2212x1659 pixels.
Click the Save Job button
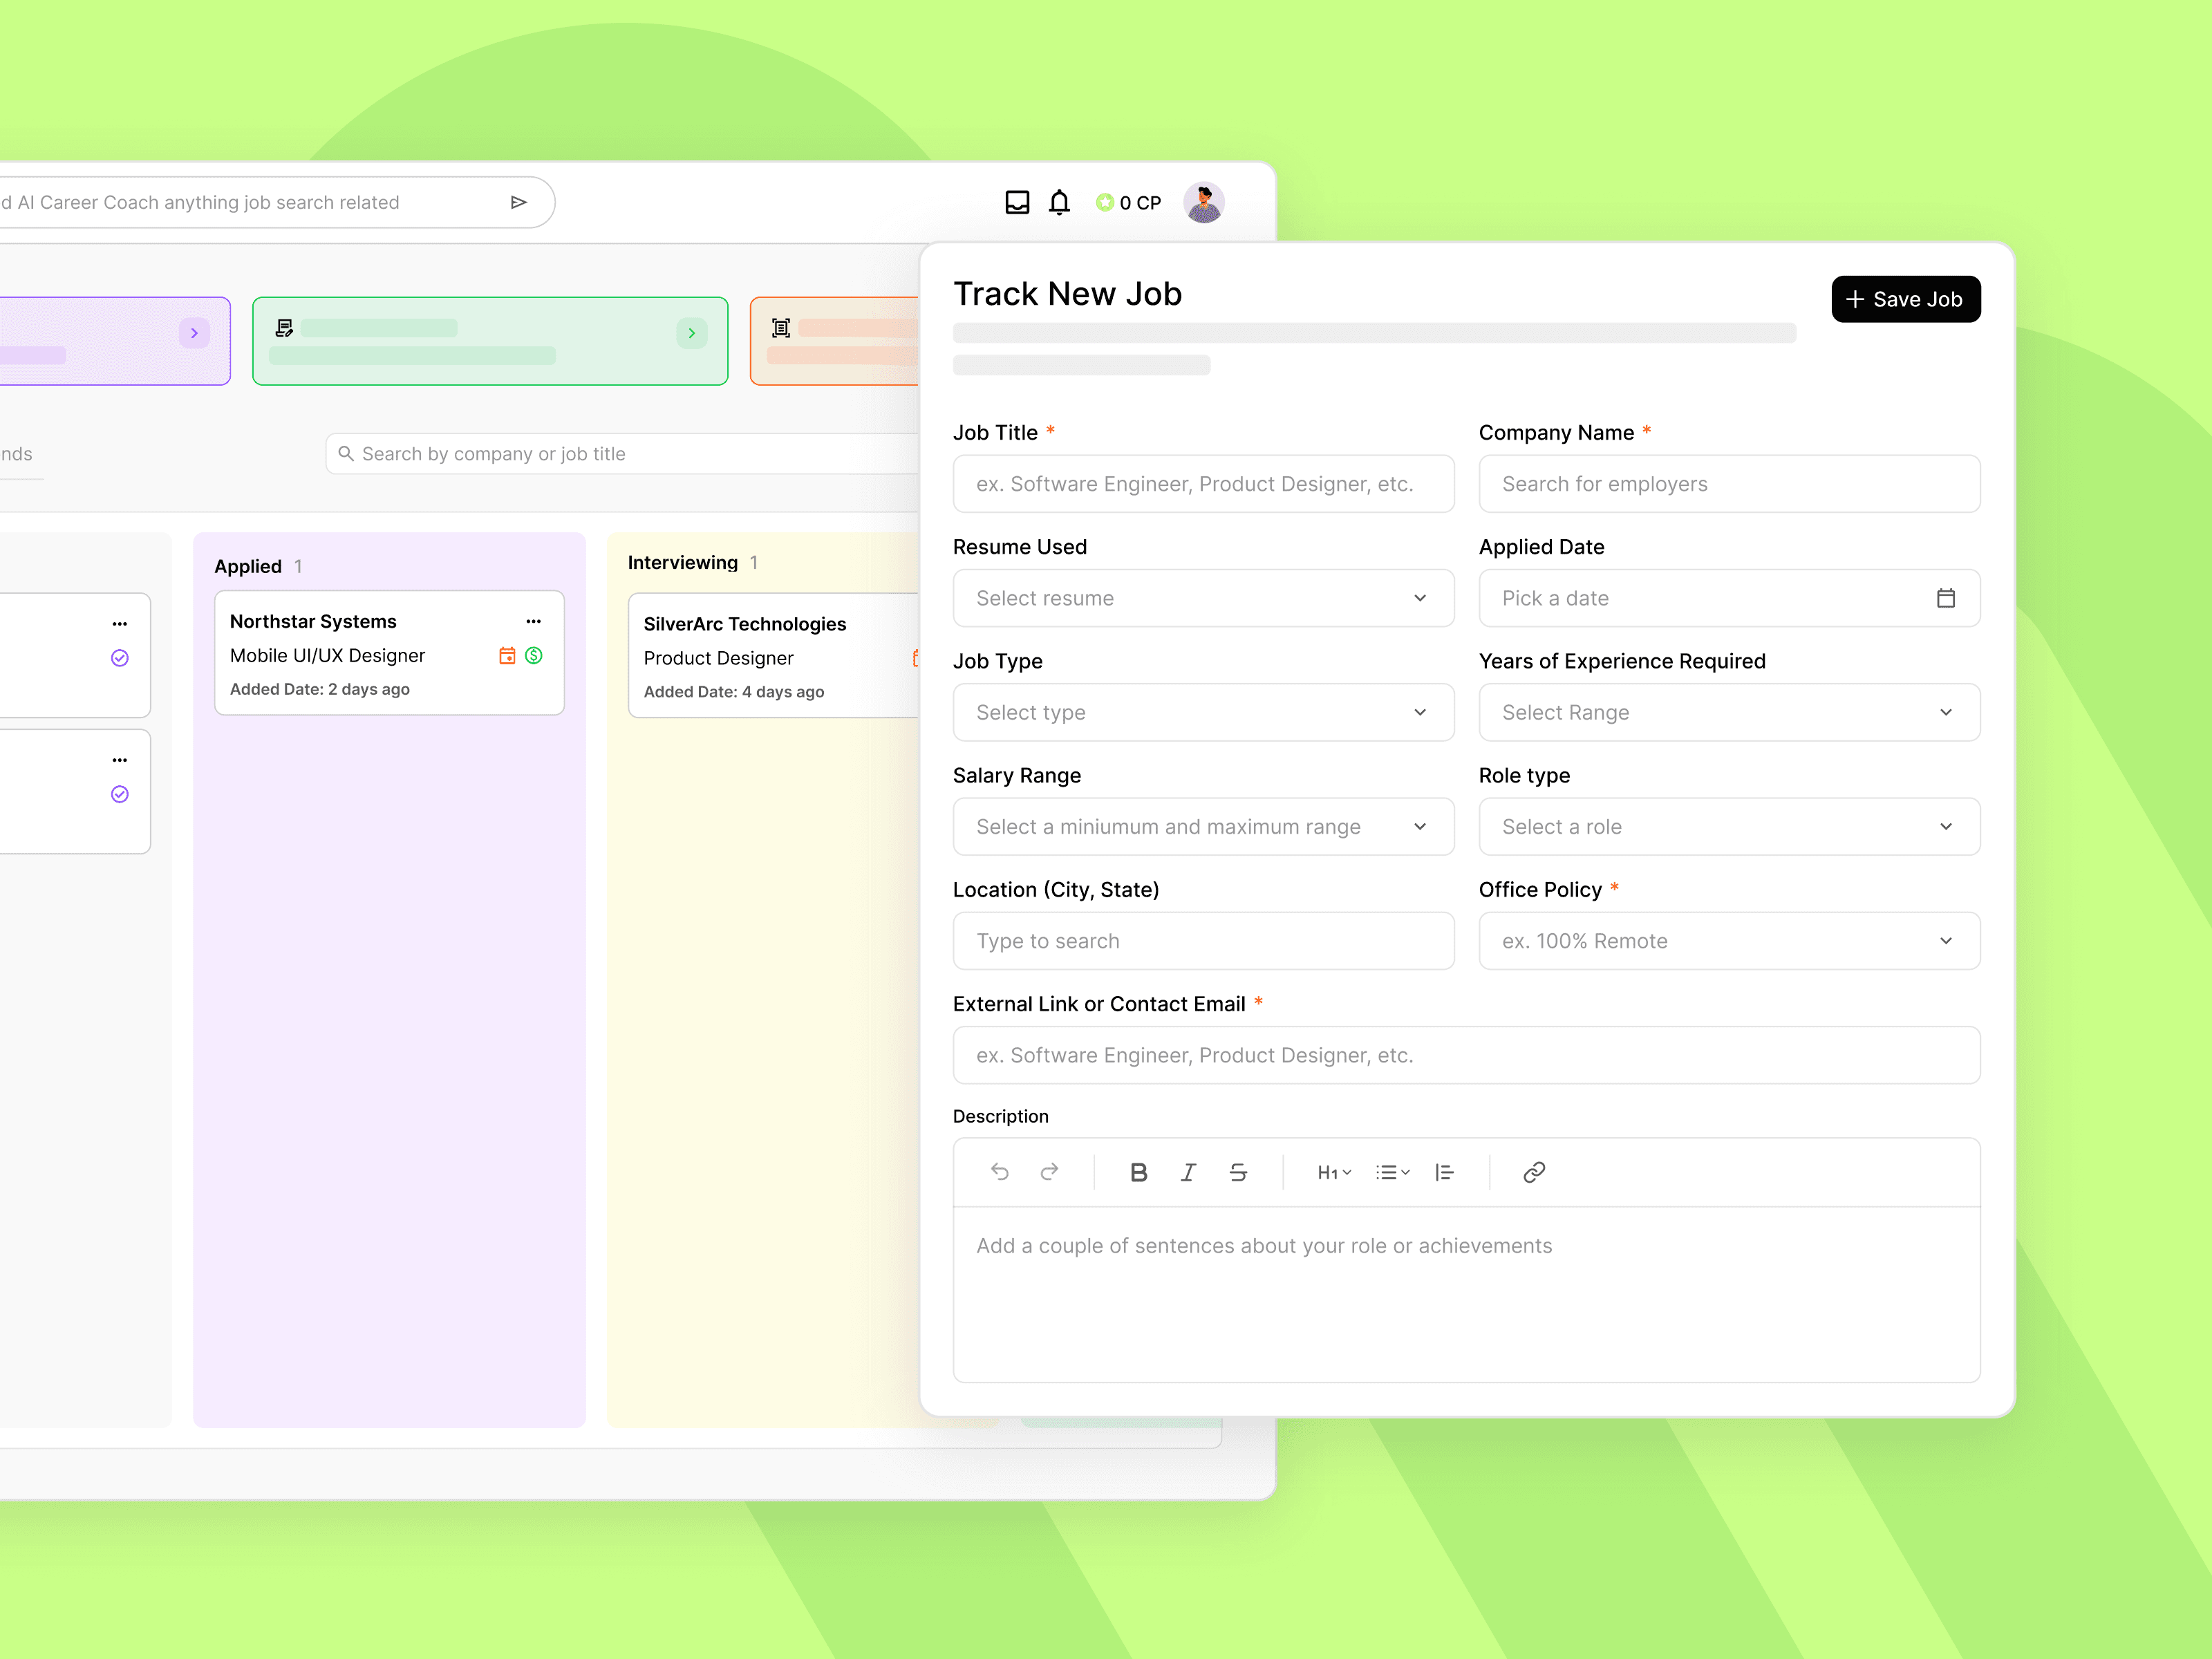1905,299
